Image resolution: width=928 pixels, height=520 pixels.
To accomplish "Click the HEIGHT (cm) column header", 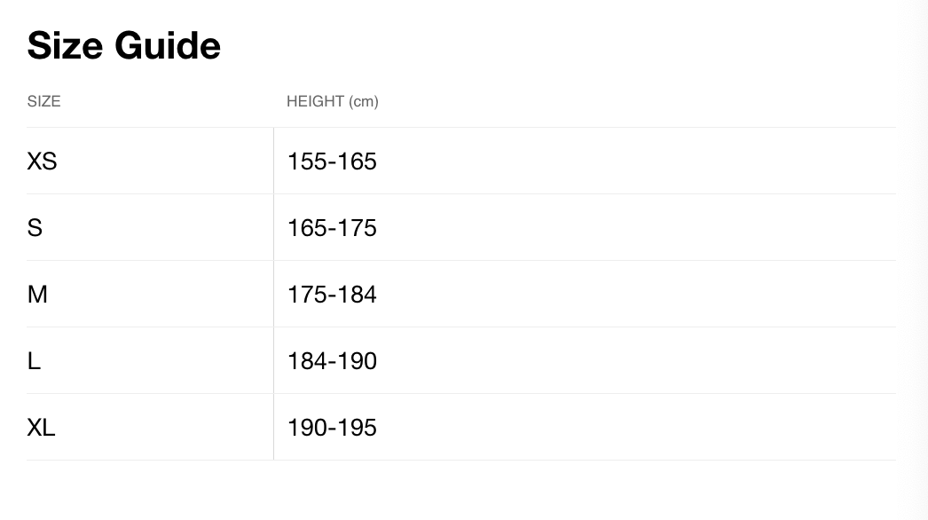I will [x=332, y=101].
